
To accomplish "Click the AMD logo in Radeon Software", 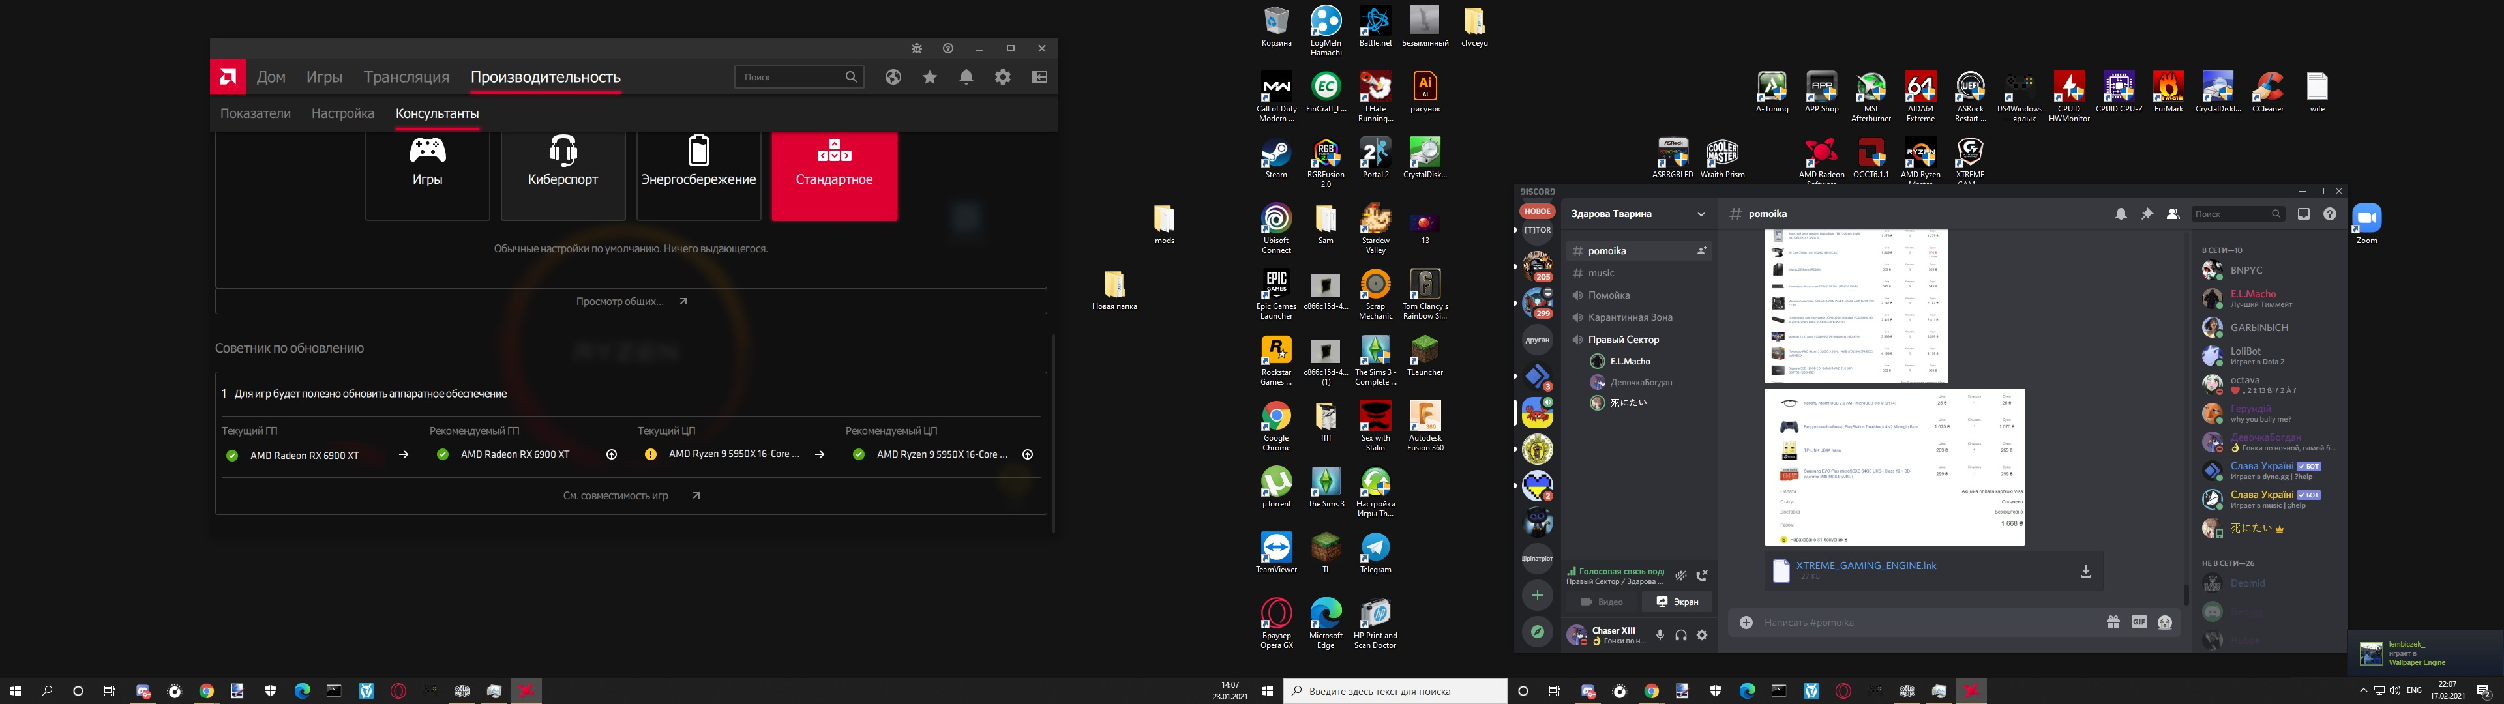I will pos(228,77).
